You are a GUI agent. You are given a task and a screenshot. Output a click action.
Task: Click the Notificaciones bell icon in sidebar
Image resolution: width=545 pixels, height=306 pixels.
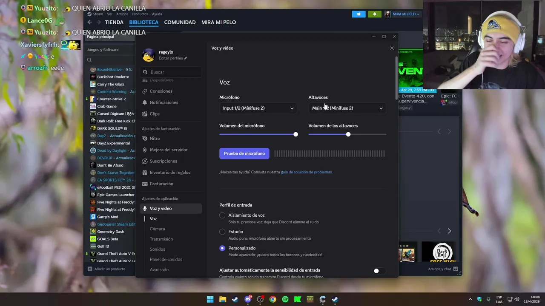point(145,102)
